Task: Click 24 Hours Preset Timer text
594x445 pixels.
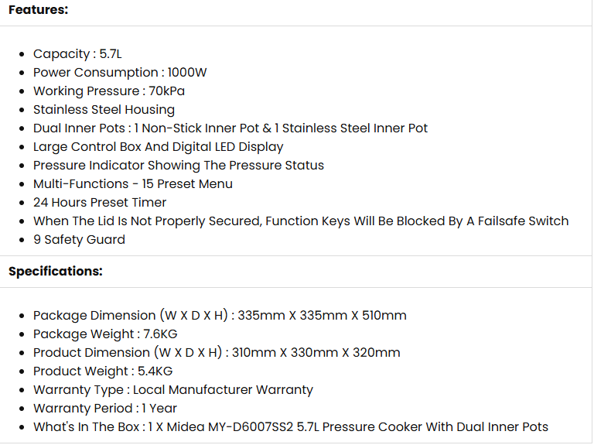Action: [x=100, y=203]
